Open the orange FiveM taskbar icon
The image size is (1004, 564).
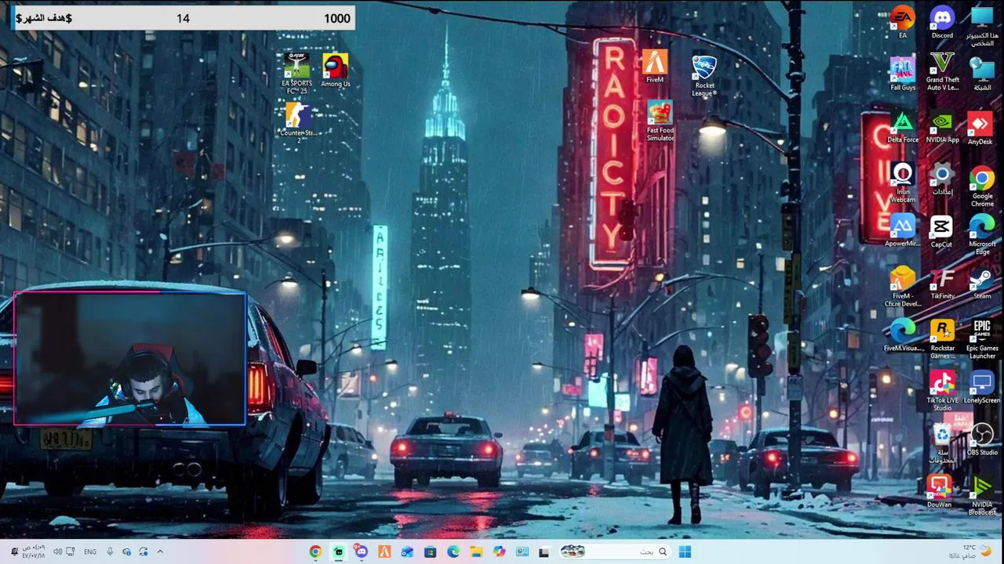pos(384,551)
